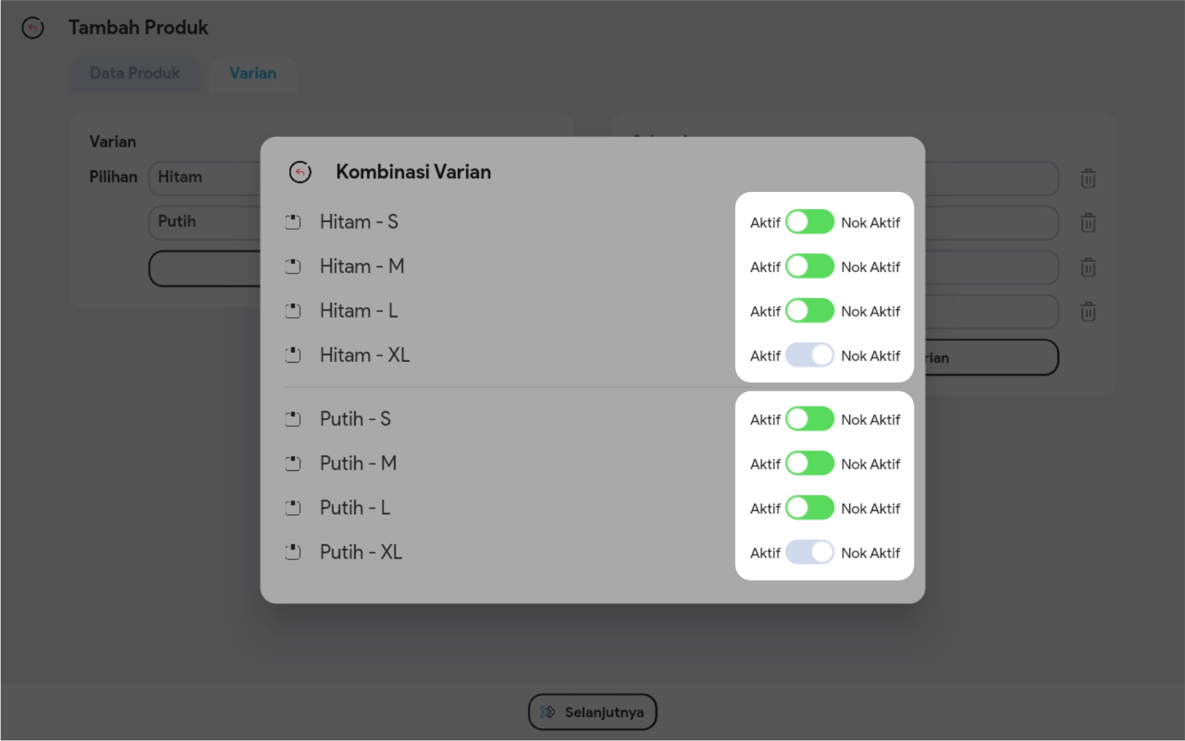1185x741 pixels.
Task: Toggle the Putih - S switch
Action: [809, 419]
